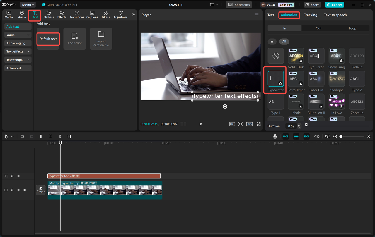This screenshot has height=237, width=375.
Task: Open the Stickers panel
Action: point(48,14)
